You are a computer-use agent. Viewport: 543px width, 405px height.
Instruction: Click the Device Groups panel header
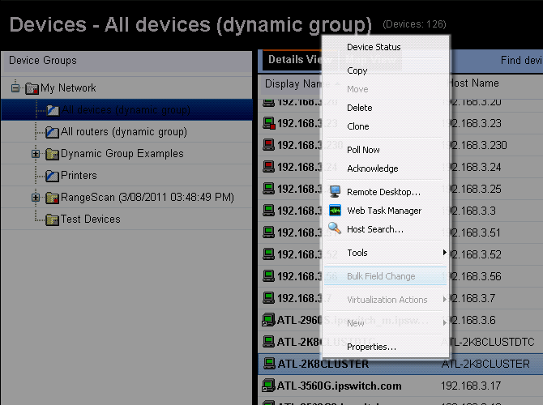coord(126,61)
